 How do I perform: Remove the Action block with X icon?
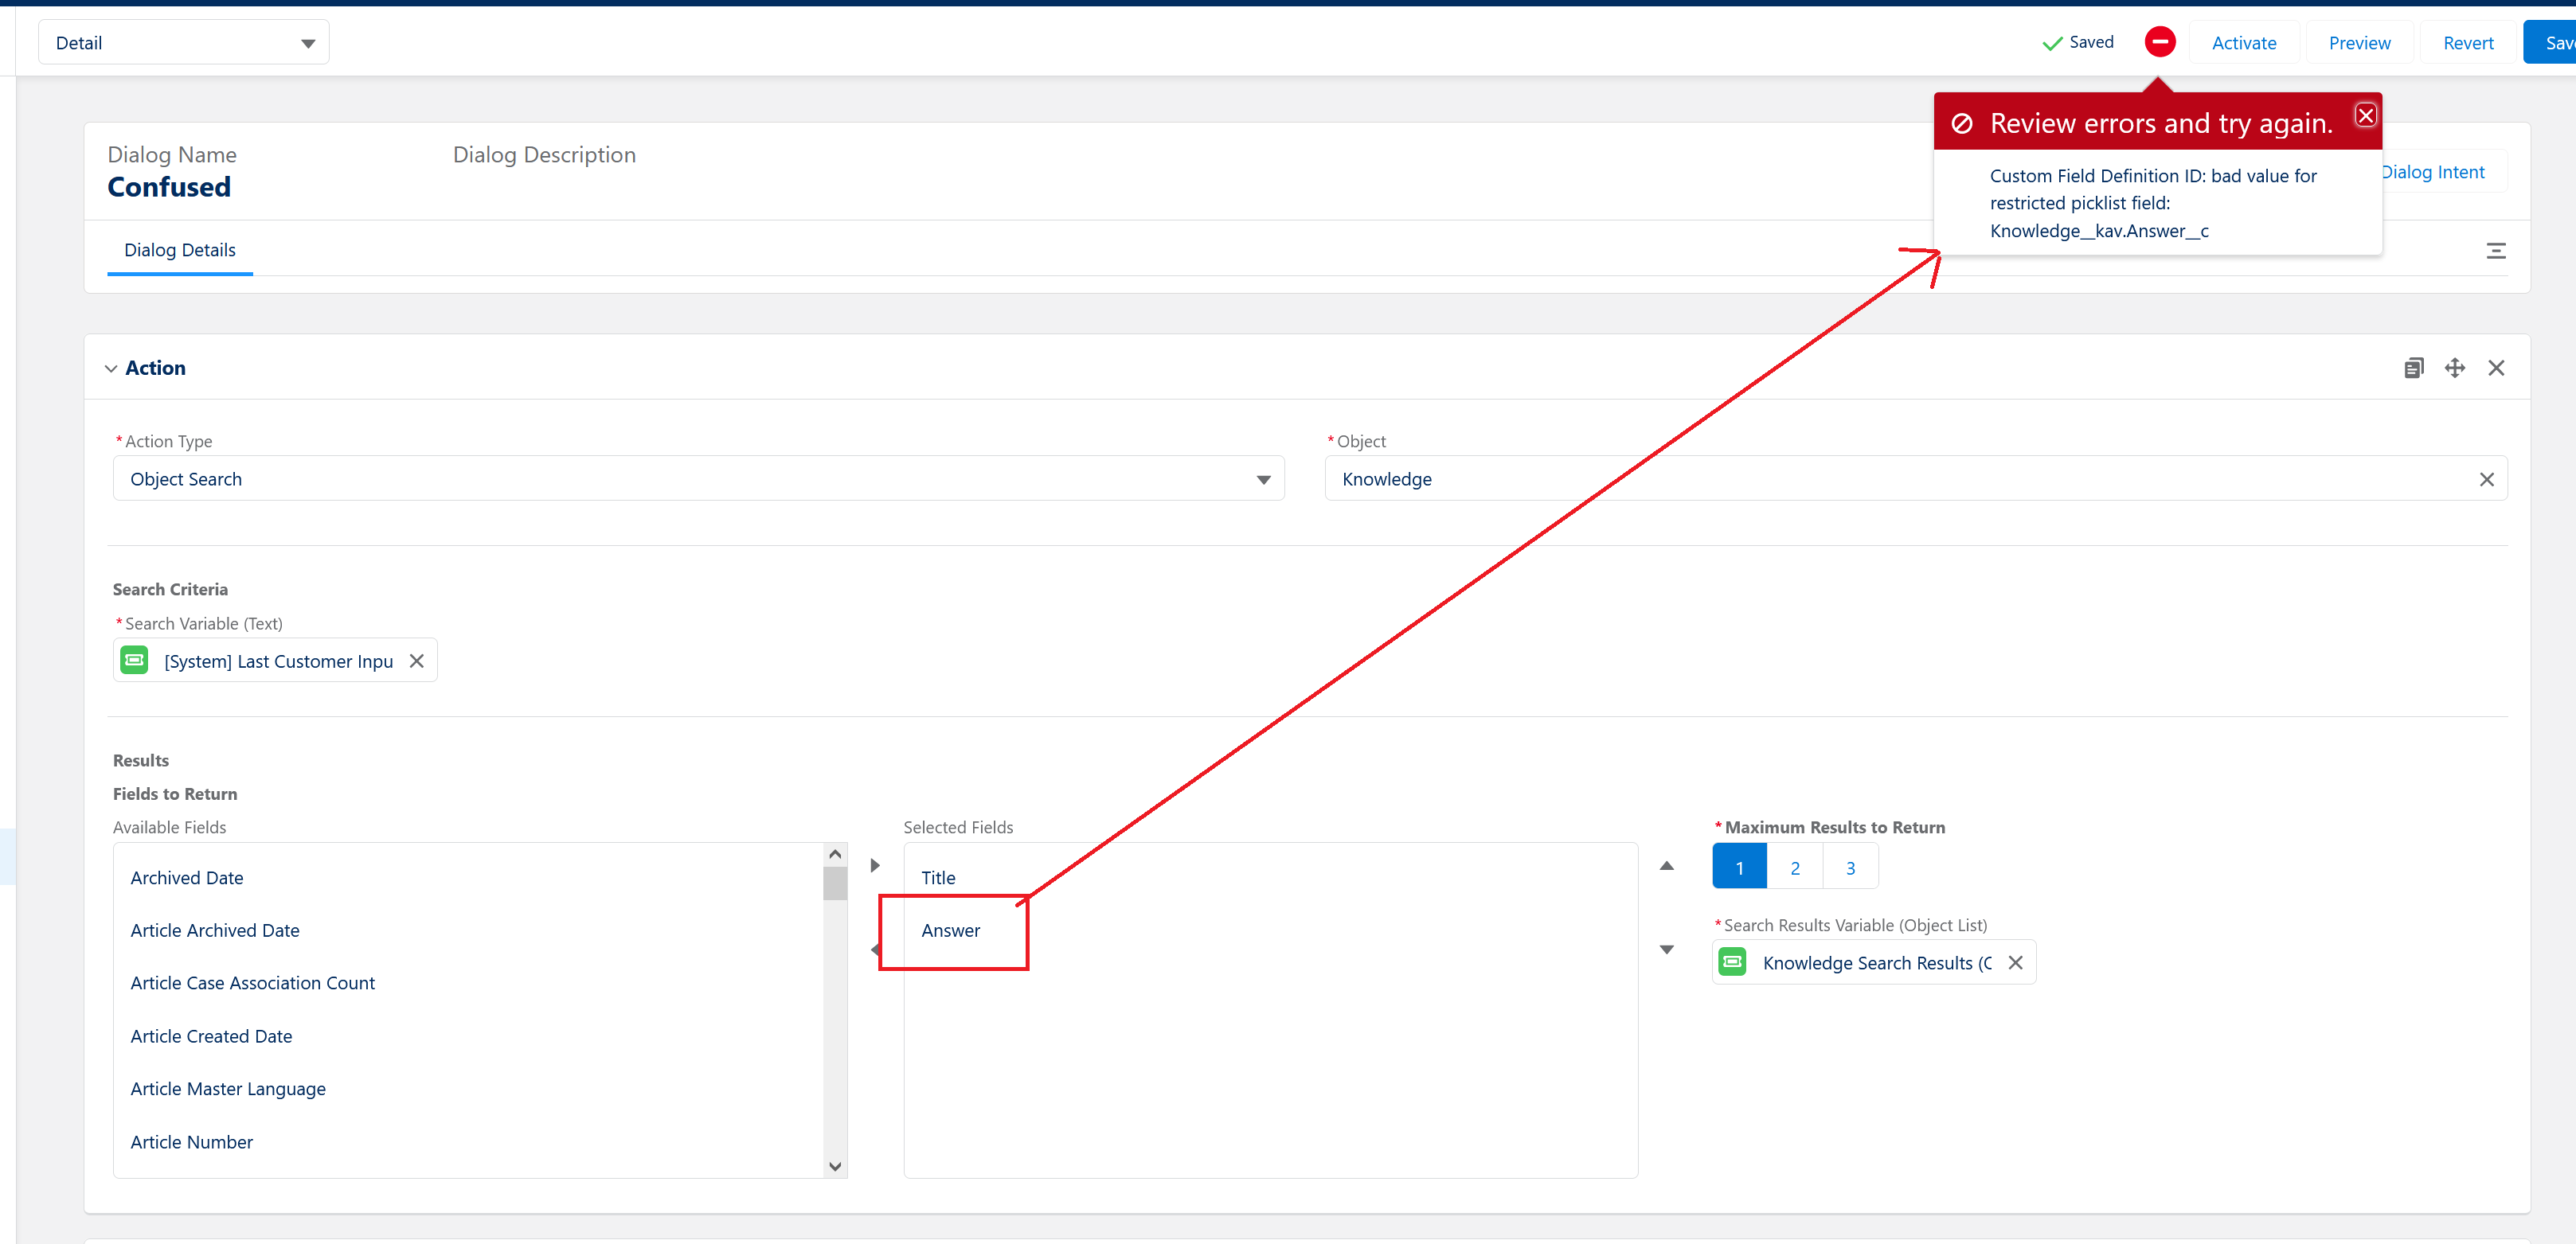[x=2495, y=368]
